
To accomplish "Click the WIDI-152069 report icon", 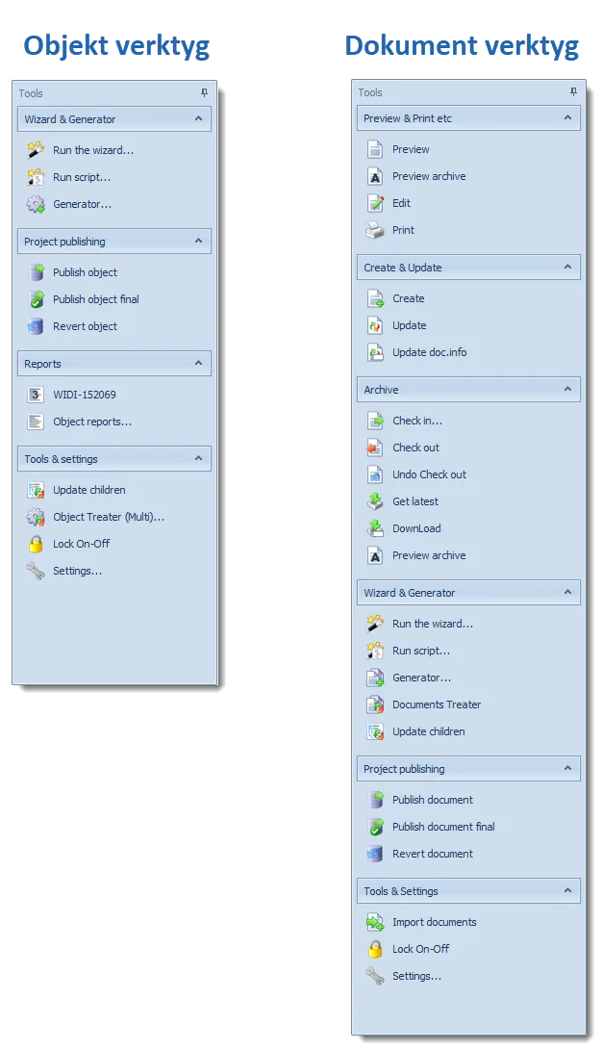I will 36,395.
